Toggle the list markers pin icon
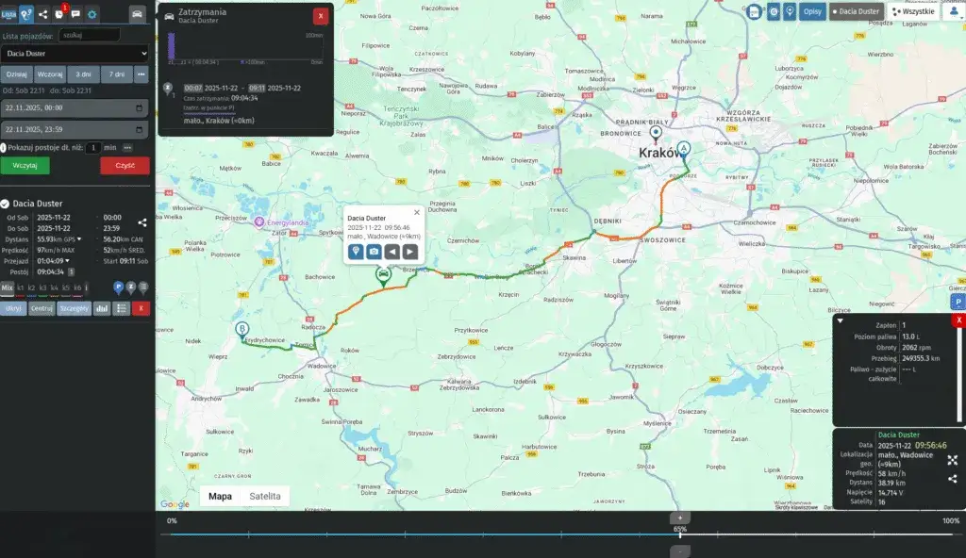Viewport: 966px width, 558px height. pos(143,287)
